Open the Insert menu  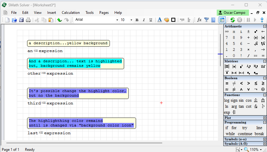click(x=51, y=13)
